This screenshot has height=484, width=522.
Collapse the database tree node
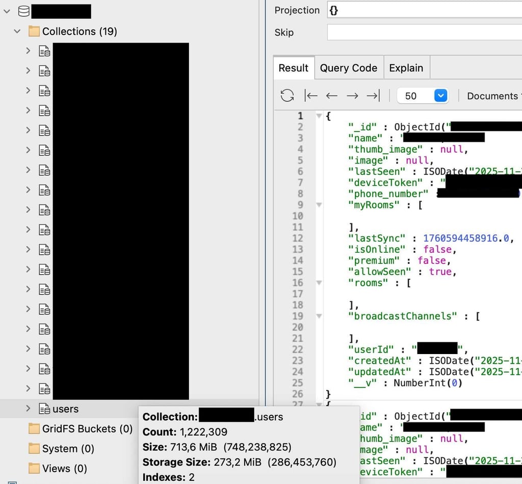click(x=7, y=11)
